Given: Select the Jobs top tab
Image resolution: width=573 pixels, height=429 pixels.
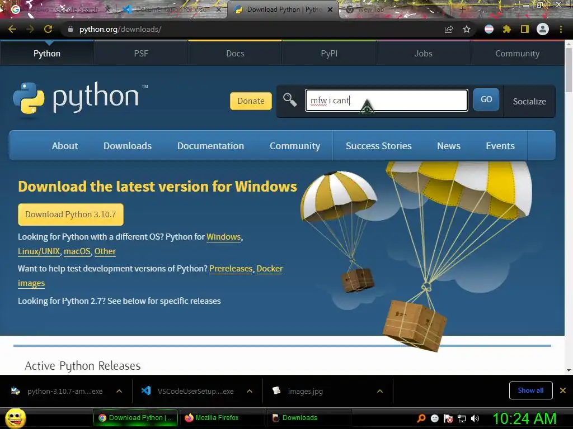Looking at the screenshot, I should [423, 53].
